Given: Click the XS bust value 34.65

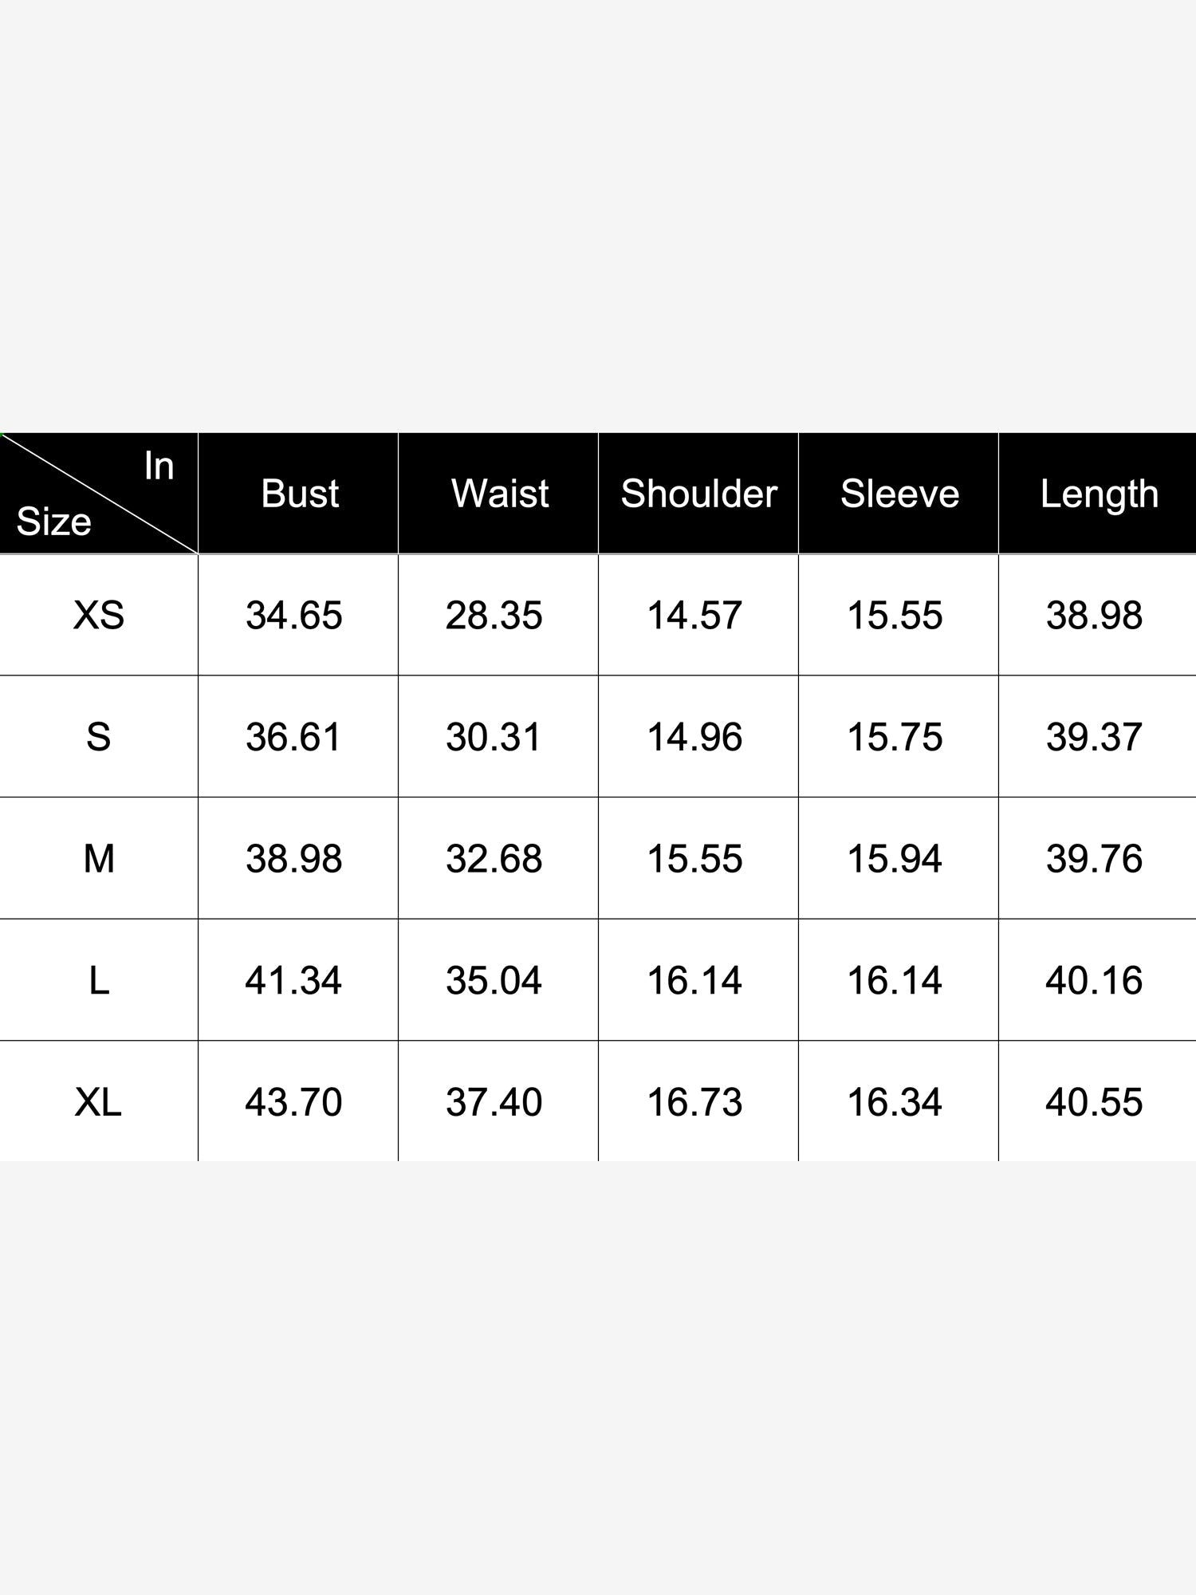Looking at the screenshot, I should [294, 616].
